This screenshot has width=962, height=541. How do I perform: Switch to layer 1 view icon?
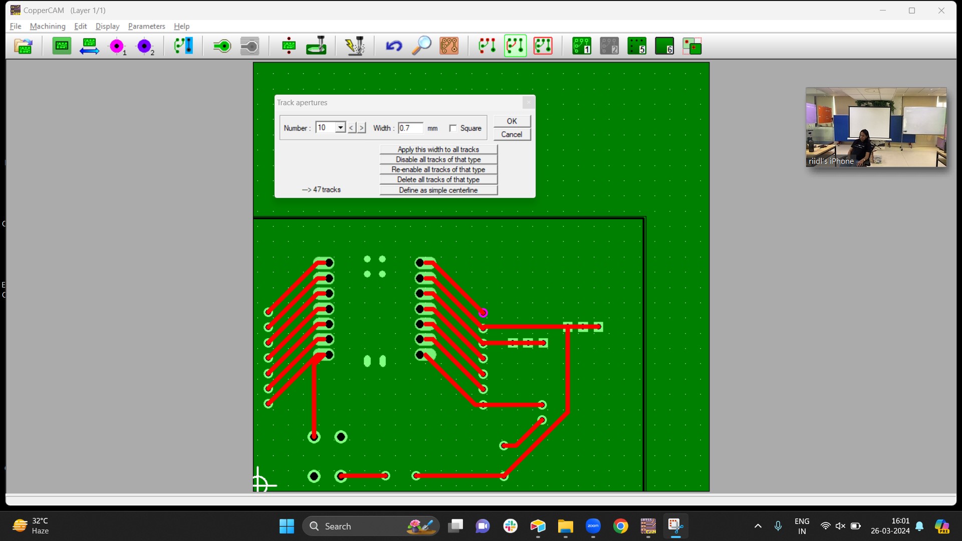582,47
